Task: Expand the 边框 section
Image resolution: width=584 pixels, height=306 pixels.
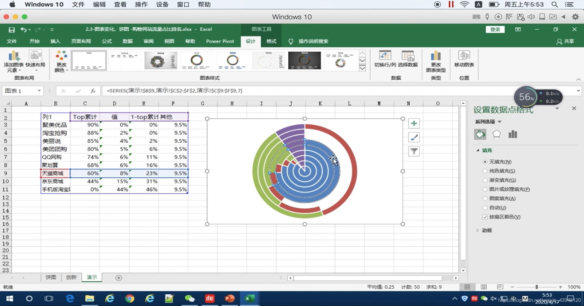Action: point(478,230)
